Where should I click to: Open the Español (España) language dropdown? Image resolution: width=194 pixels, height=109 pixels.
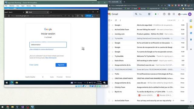pos(34,77)
